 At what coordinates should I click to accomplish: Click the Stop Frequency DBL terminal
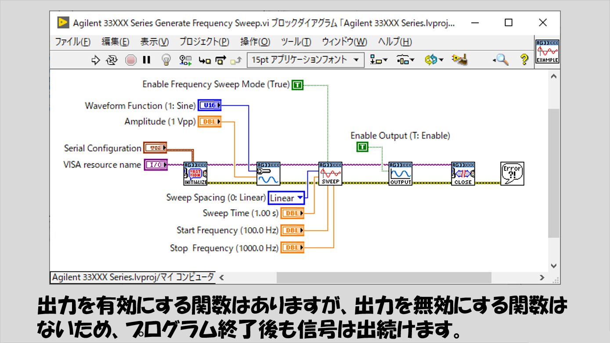point(292,248)
